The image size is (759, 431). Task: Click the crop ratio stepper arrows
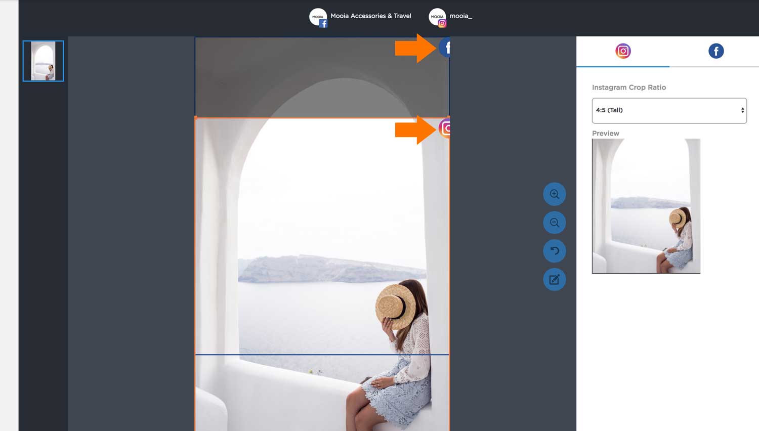[x=742, y=110]
